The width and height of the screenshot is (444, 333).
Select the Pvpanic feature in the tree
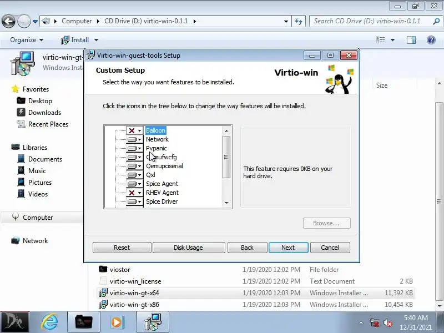[157, 148]
